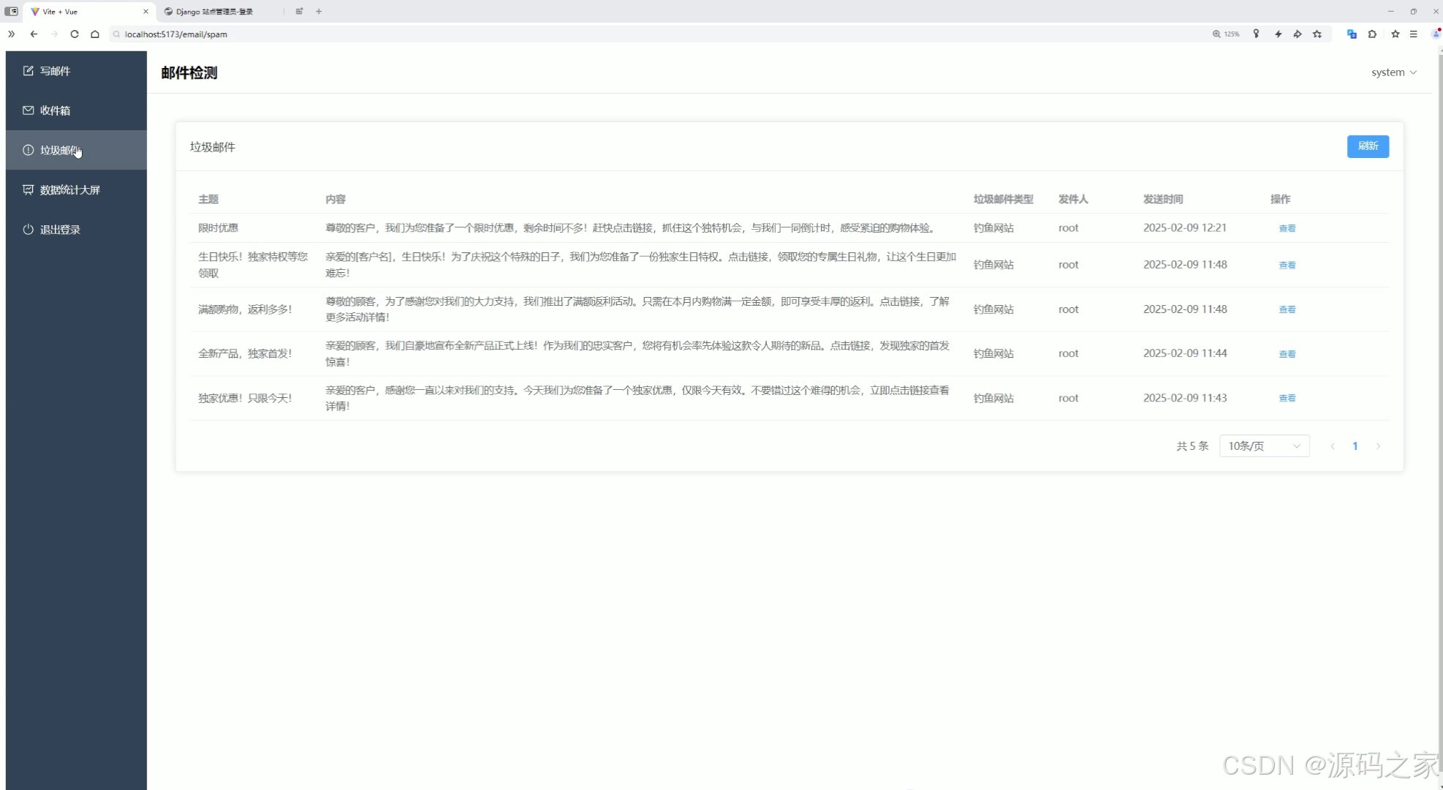Screen dimensions: 1443x790
Task: Open a new browser tab with plus
Action: point(319,12)
